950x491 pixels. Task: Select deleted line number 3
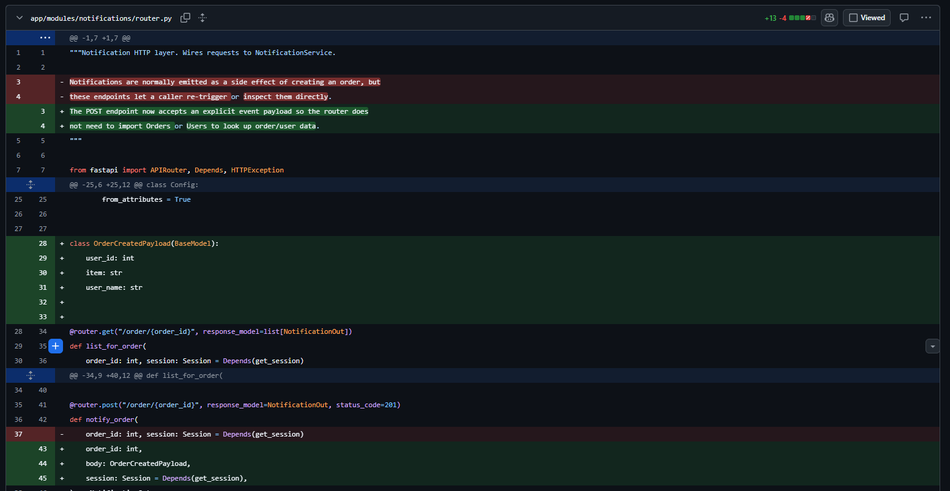[x=18, y=82]
